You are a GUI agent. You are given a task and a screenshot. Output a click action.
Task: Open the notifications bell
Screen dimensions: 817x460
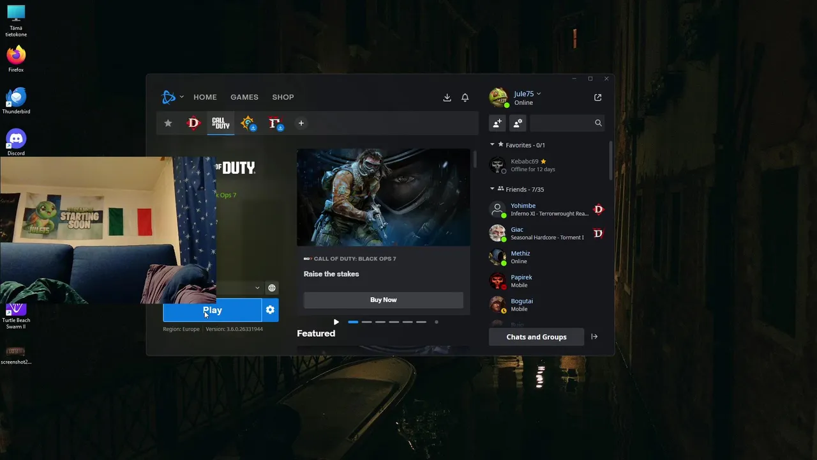coord(465,98)
